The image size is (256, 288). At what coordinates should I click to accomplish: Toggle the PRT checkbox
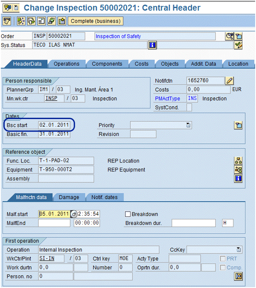[223, 259]
